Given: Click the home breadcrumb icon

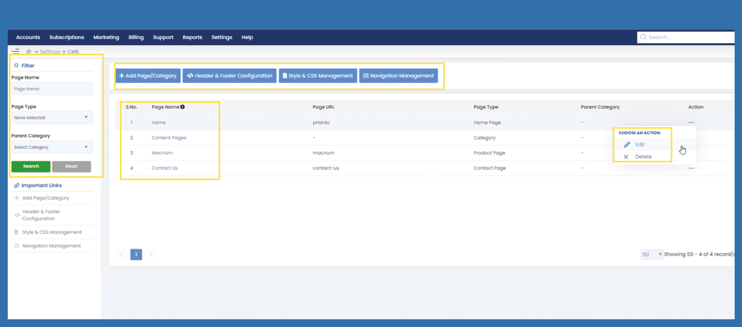Looking at the screenshot, I should click(x=28, y=51).
